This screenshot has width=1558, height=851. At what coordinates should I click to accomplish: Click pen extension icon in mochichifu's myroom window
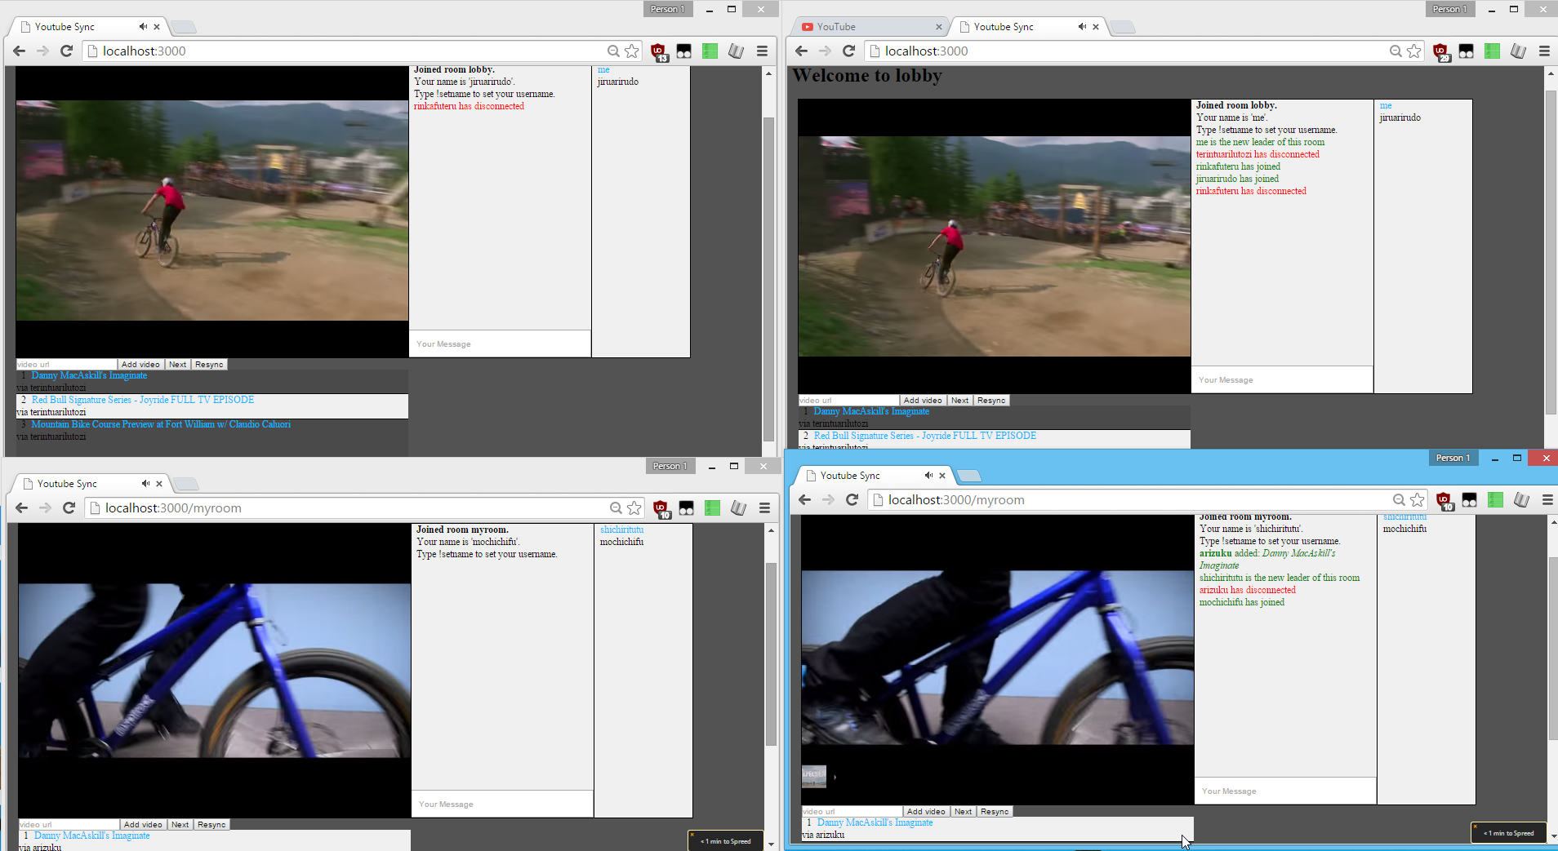[738, 507]
